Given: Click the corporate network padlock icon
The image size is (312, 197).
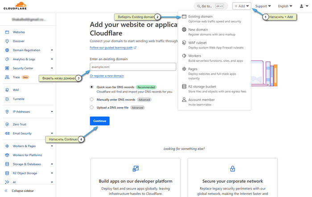Looking at the screenshot, I should [x=233, y=169].
